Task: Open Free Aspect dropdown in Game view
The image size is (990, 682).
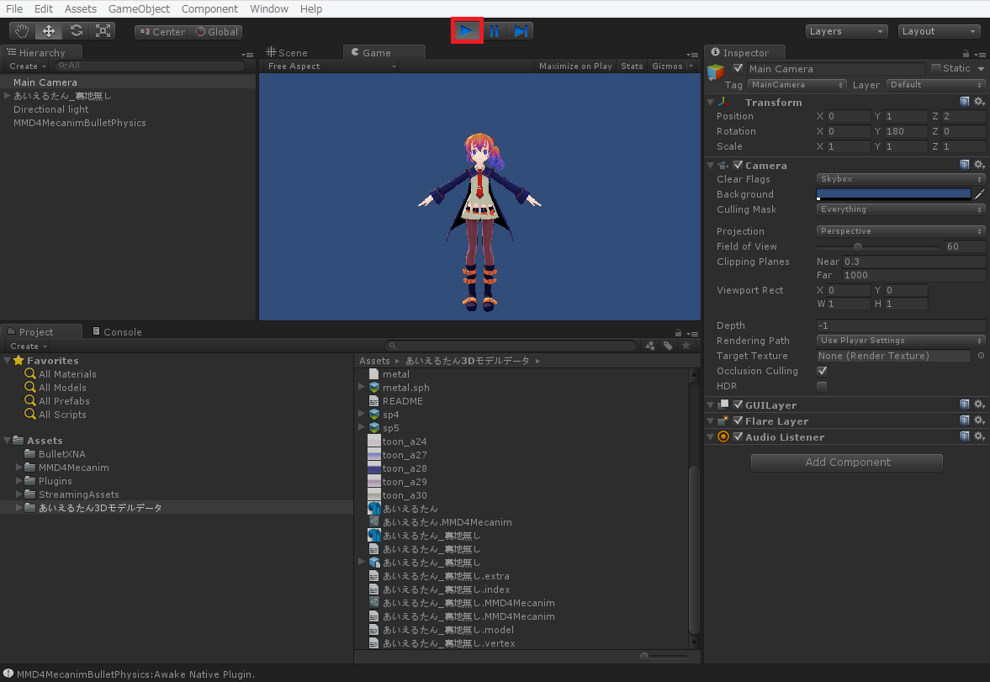Action: pos(331,66)
